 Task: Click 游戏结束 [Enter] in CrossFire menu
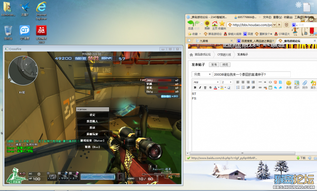[x=92, y=140]
